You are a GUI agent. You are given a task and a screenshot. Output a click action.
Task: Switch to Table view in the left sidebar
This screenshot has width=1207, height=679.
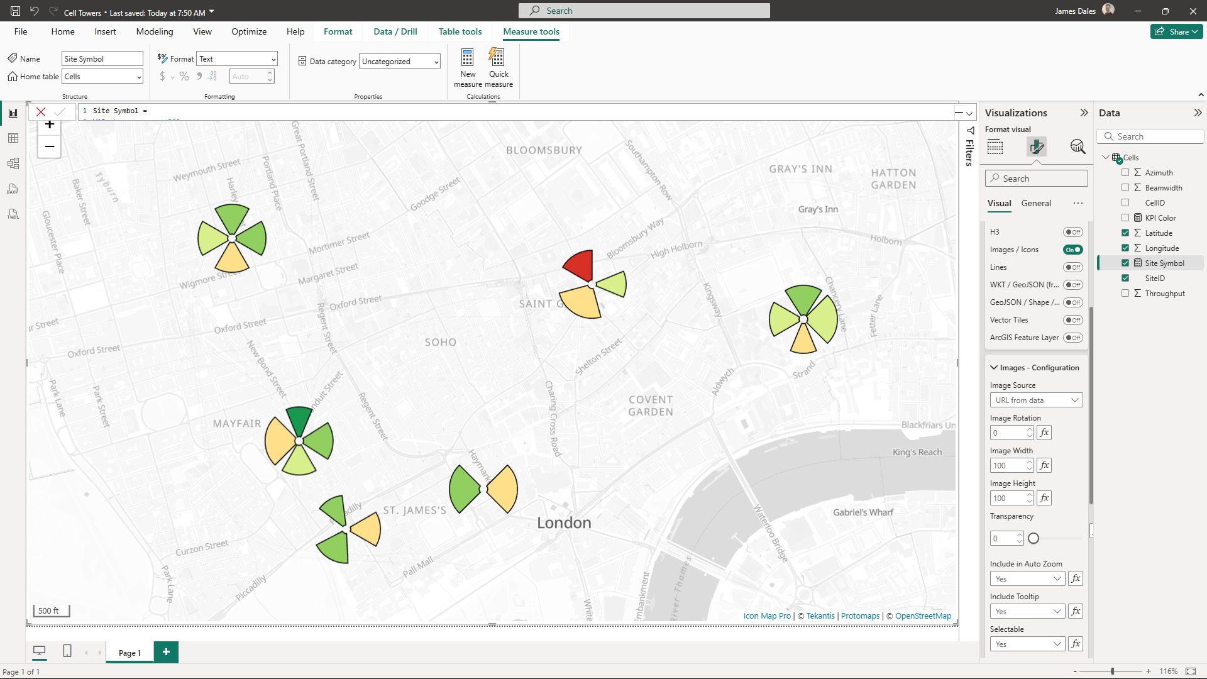(13, 138)
